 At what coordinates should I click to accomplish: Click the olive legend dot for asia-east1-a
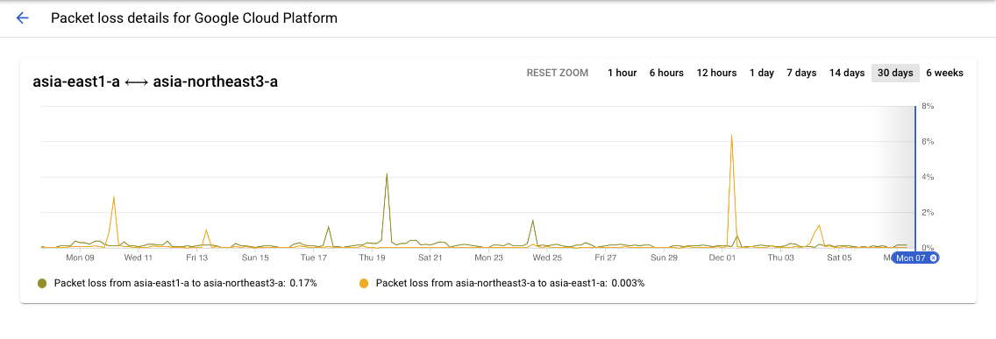43,283
